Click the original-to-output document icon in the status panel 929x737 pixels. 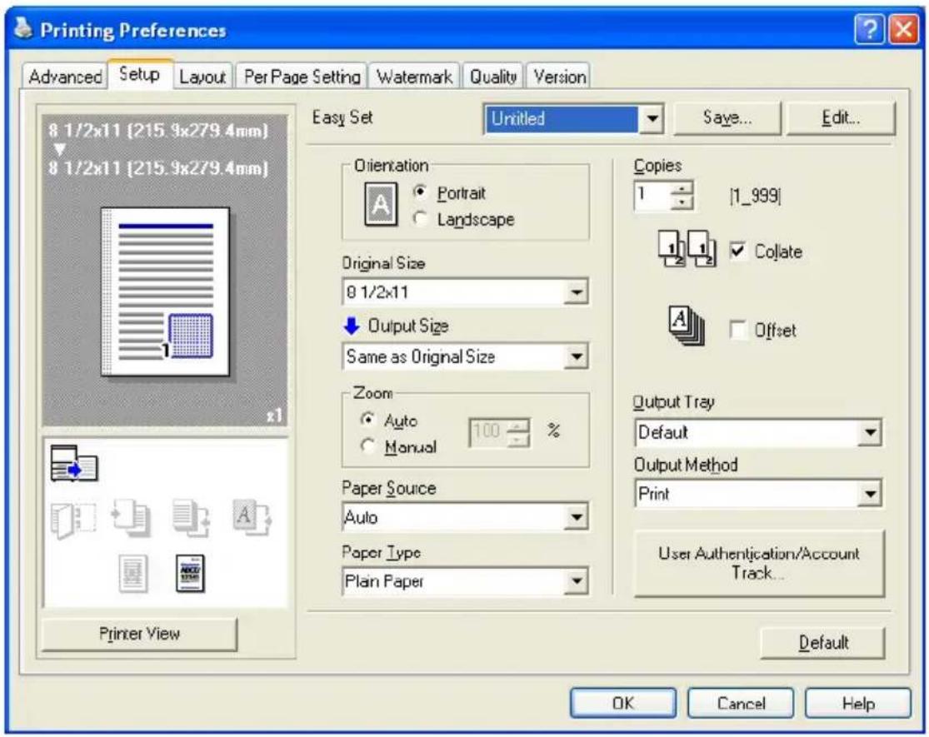pos(74,463)
